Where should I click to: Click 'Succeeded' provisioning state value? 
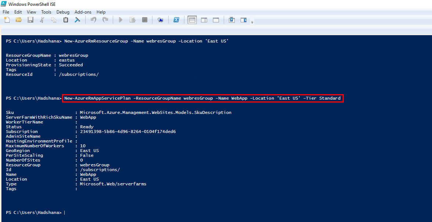pos(71,65)
